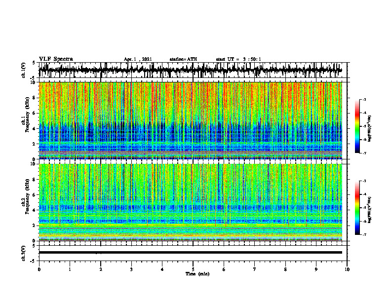Select the date text "Apr. 1, 2021"
Image resolution: width=391 pixels, height=302 pixels.
click(x=138, y=59)
